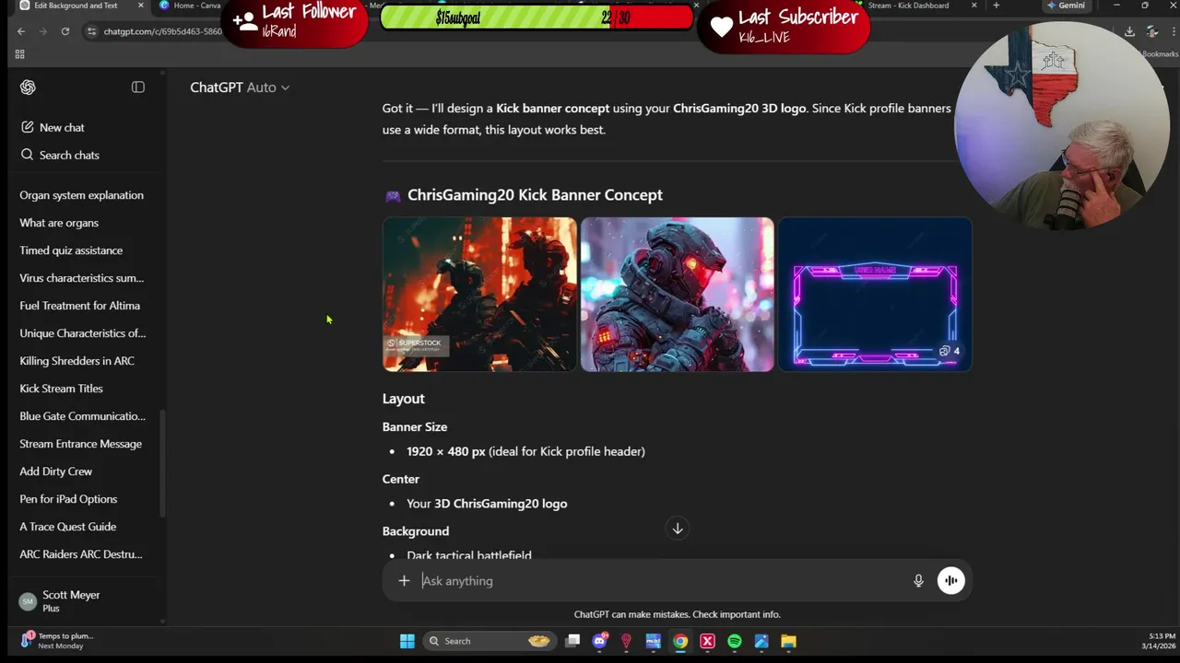Open 'Organ system explanation' chat
The width and height of the screenshot is (1180, 663).
[x=83, y=195]
